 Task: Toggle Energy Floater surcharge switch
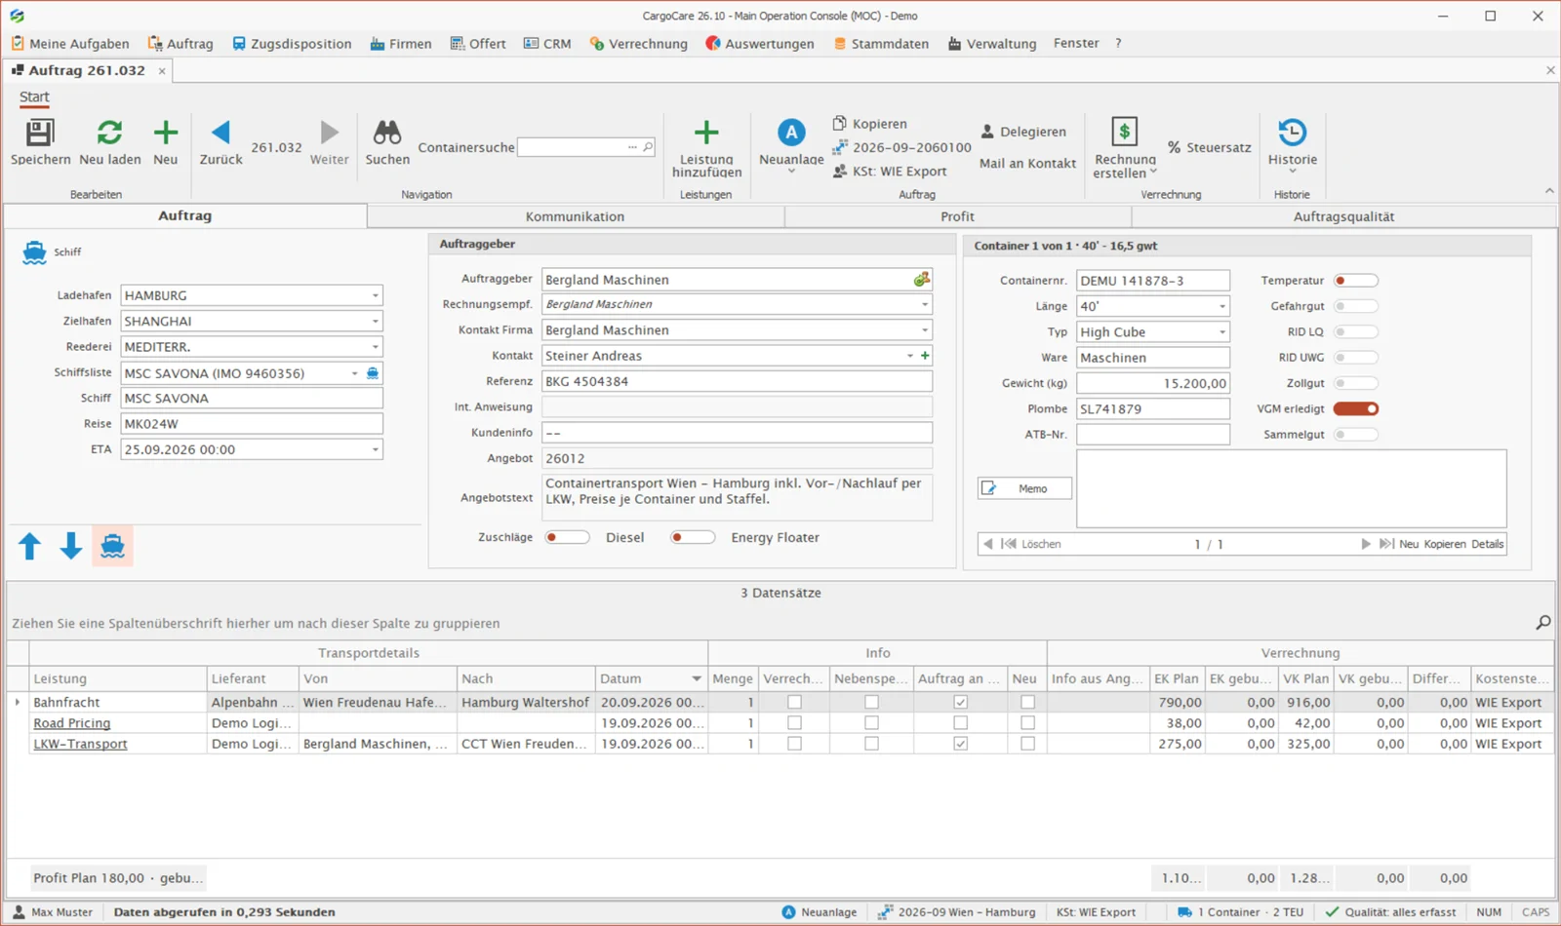[x=693, y=537]
